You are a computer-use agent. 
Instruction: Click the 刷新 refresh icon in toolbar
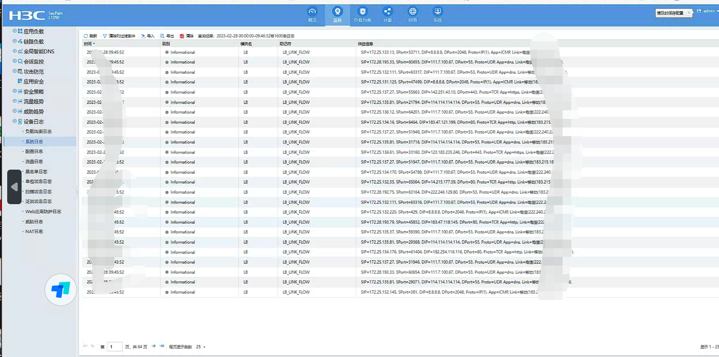(x=86, y=36)
